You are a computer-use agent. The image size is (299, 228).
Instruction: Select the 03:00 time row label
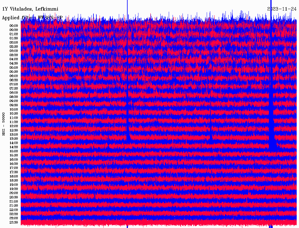point(14,51)
